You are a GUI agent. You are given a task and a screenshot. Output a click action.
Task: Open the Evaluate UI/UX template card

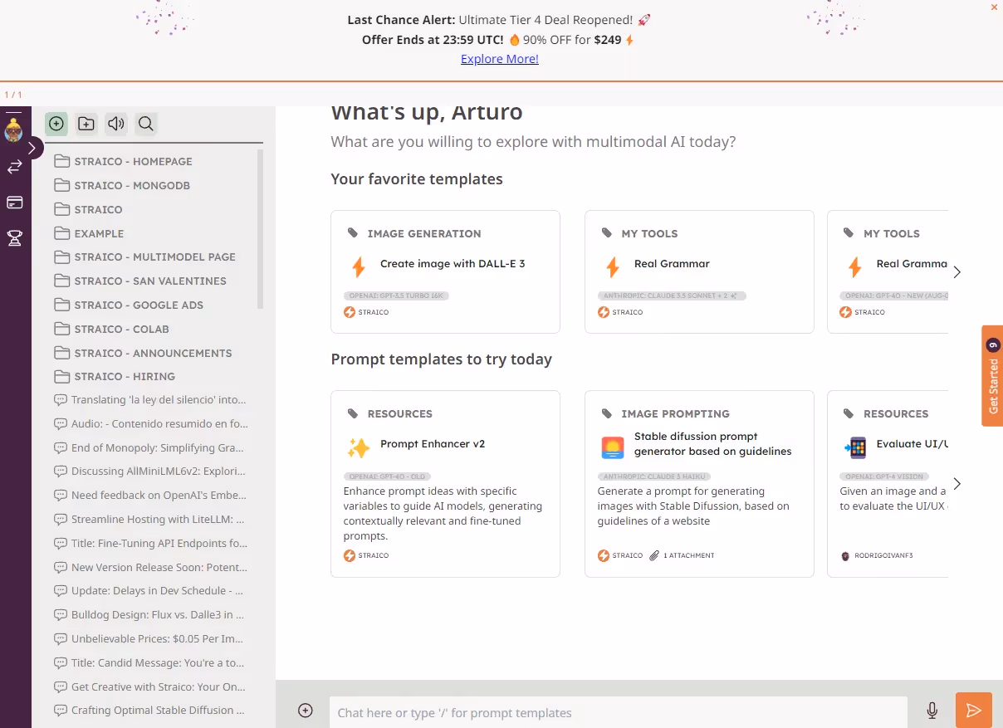(888, 484)
